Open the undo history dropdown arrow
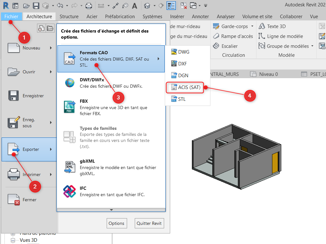326x244 pixels. (67, 6)
